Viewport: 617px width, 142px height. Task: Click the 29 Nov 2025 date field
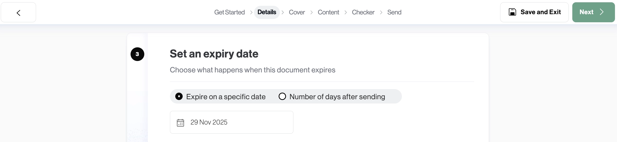point(231,122)
